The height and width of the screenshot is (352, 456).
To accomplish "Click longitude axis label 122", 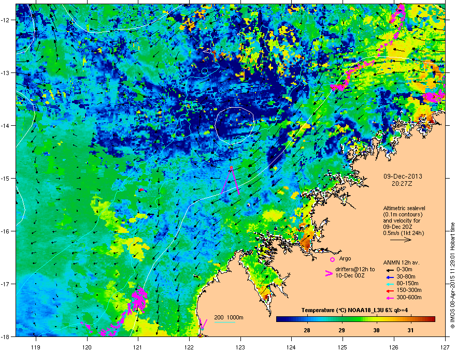I will tap(189, 347).
